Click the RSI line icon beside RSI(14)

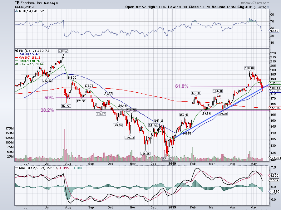(x=17, y=11)
